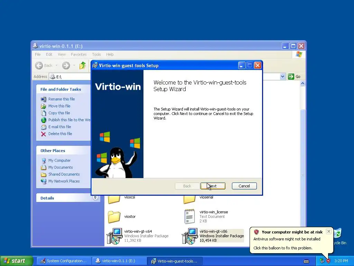Select the virtio-win-gt-x86 installer icon

[x=190, y=236]
